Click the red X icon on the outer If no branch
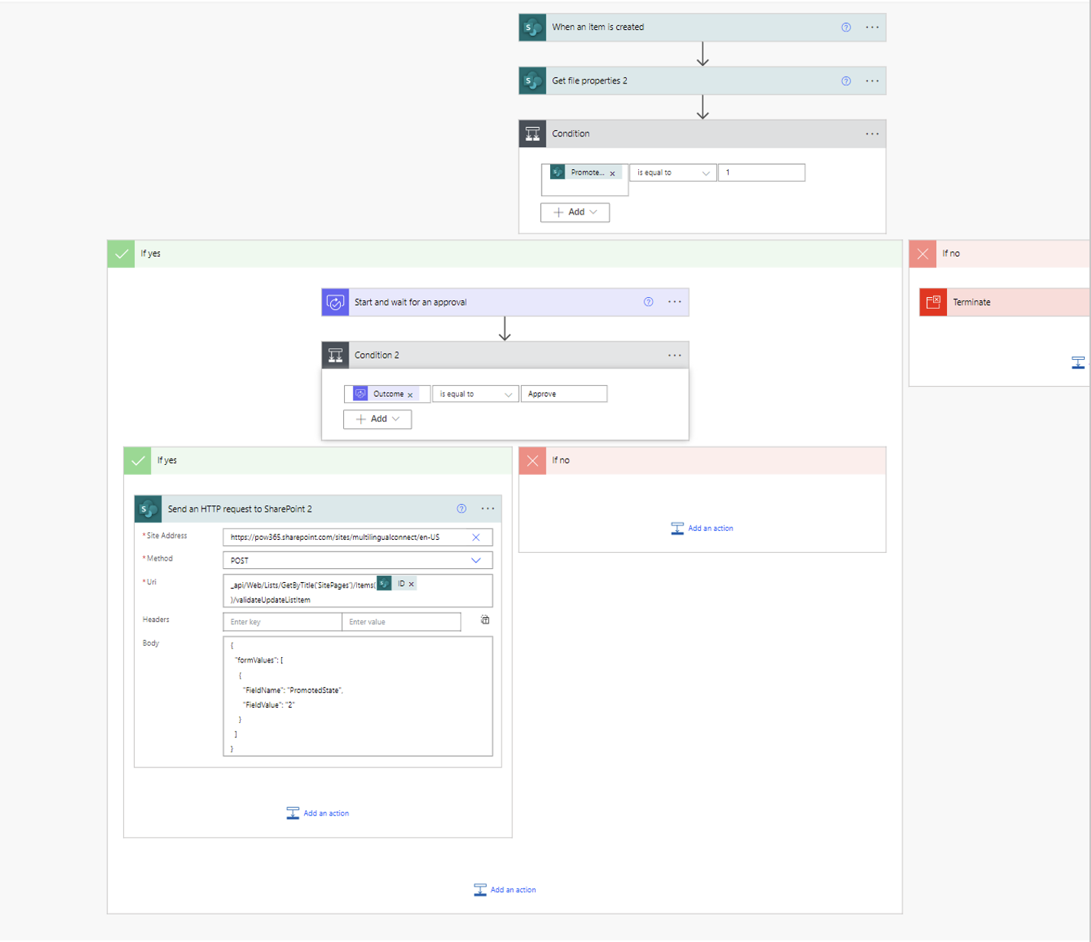 (x=922, y=253)
